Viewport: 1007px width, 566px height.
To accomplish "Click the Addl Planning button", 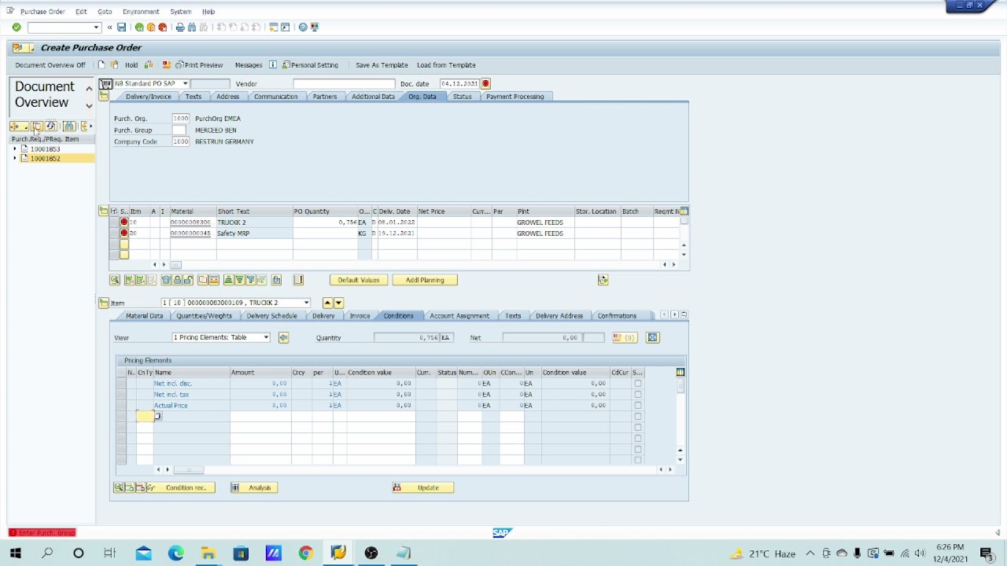I will (425, 280).
